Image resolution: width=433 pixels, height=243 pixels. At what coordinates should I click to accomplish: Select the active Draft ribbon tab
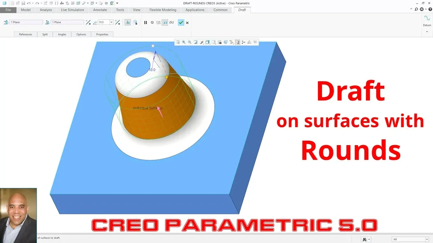point(242,10)
